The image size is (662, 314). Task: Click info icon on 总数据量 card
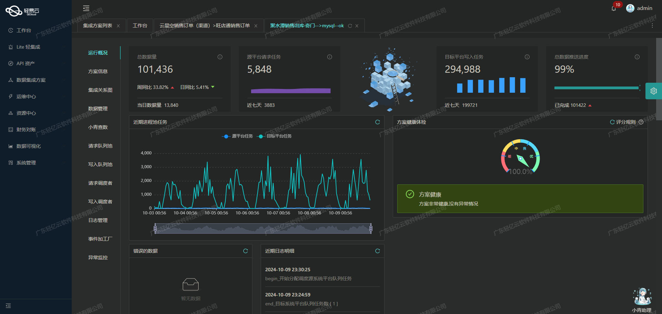(x=220, y=57)
